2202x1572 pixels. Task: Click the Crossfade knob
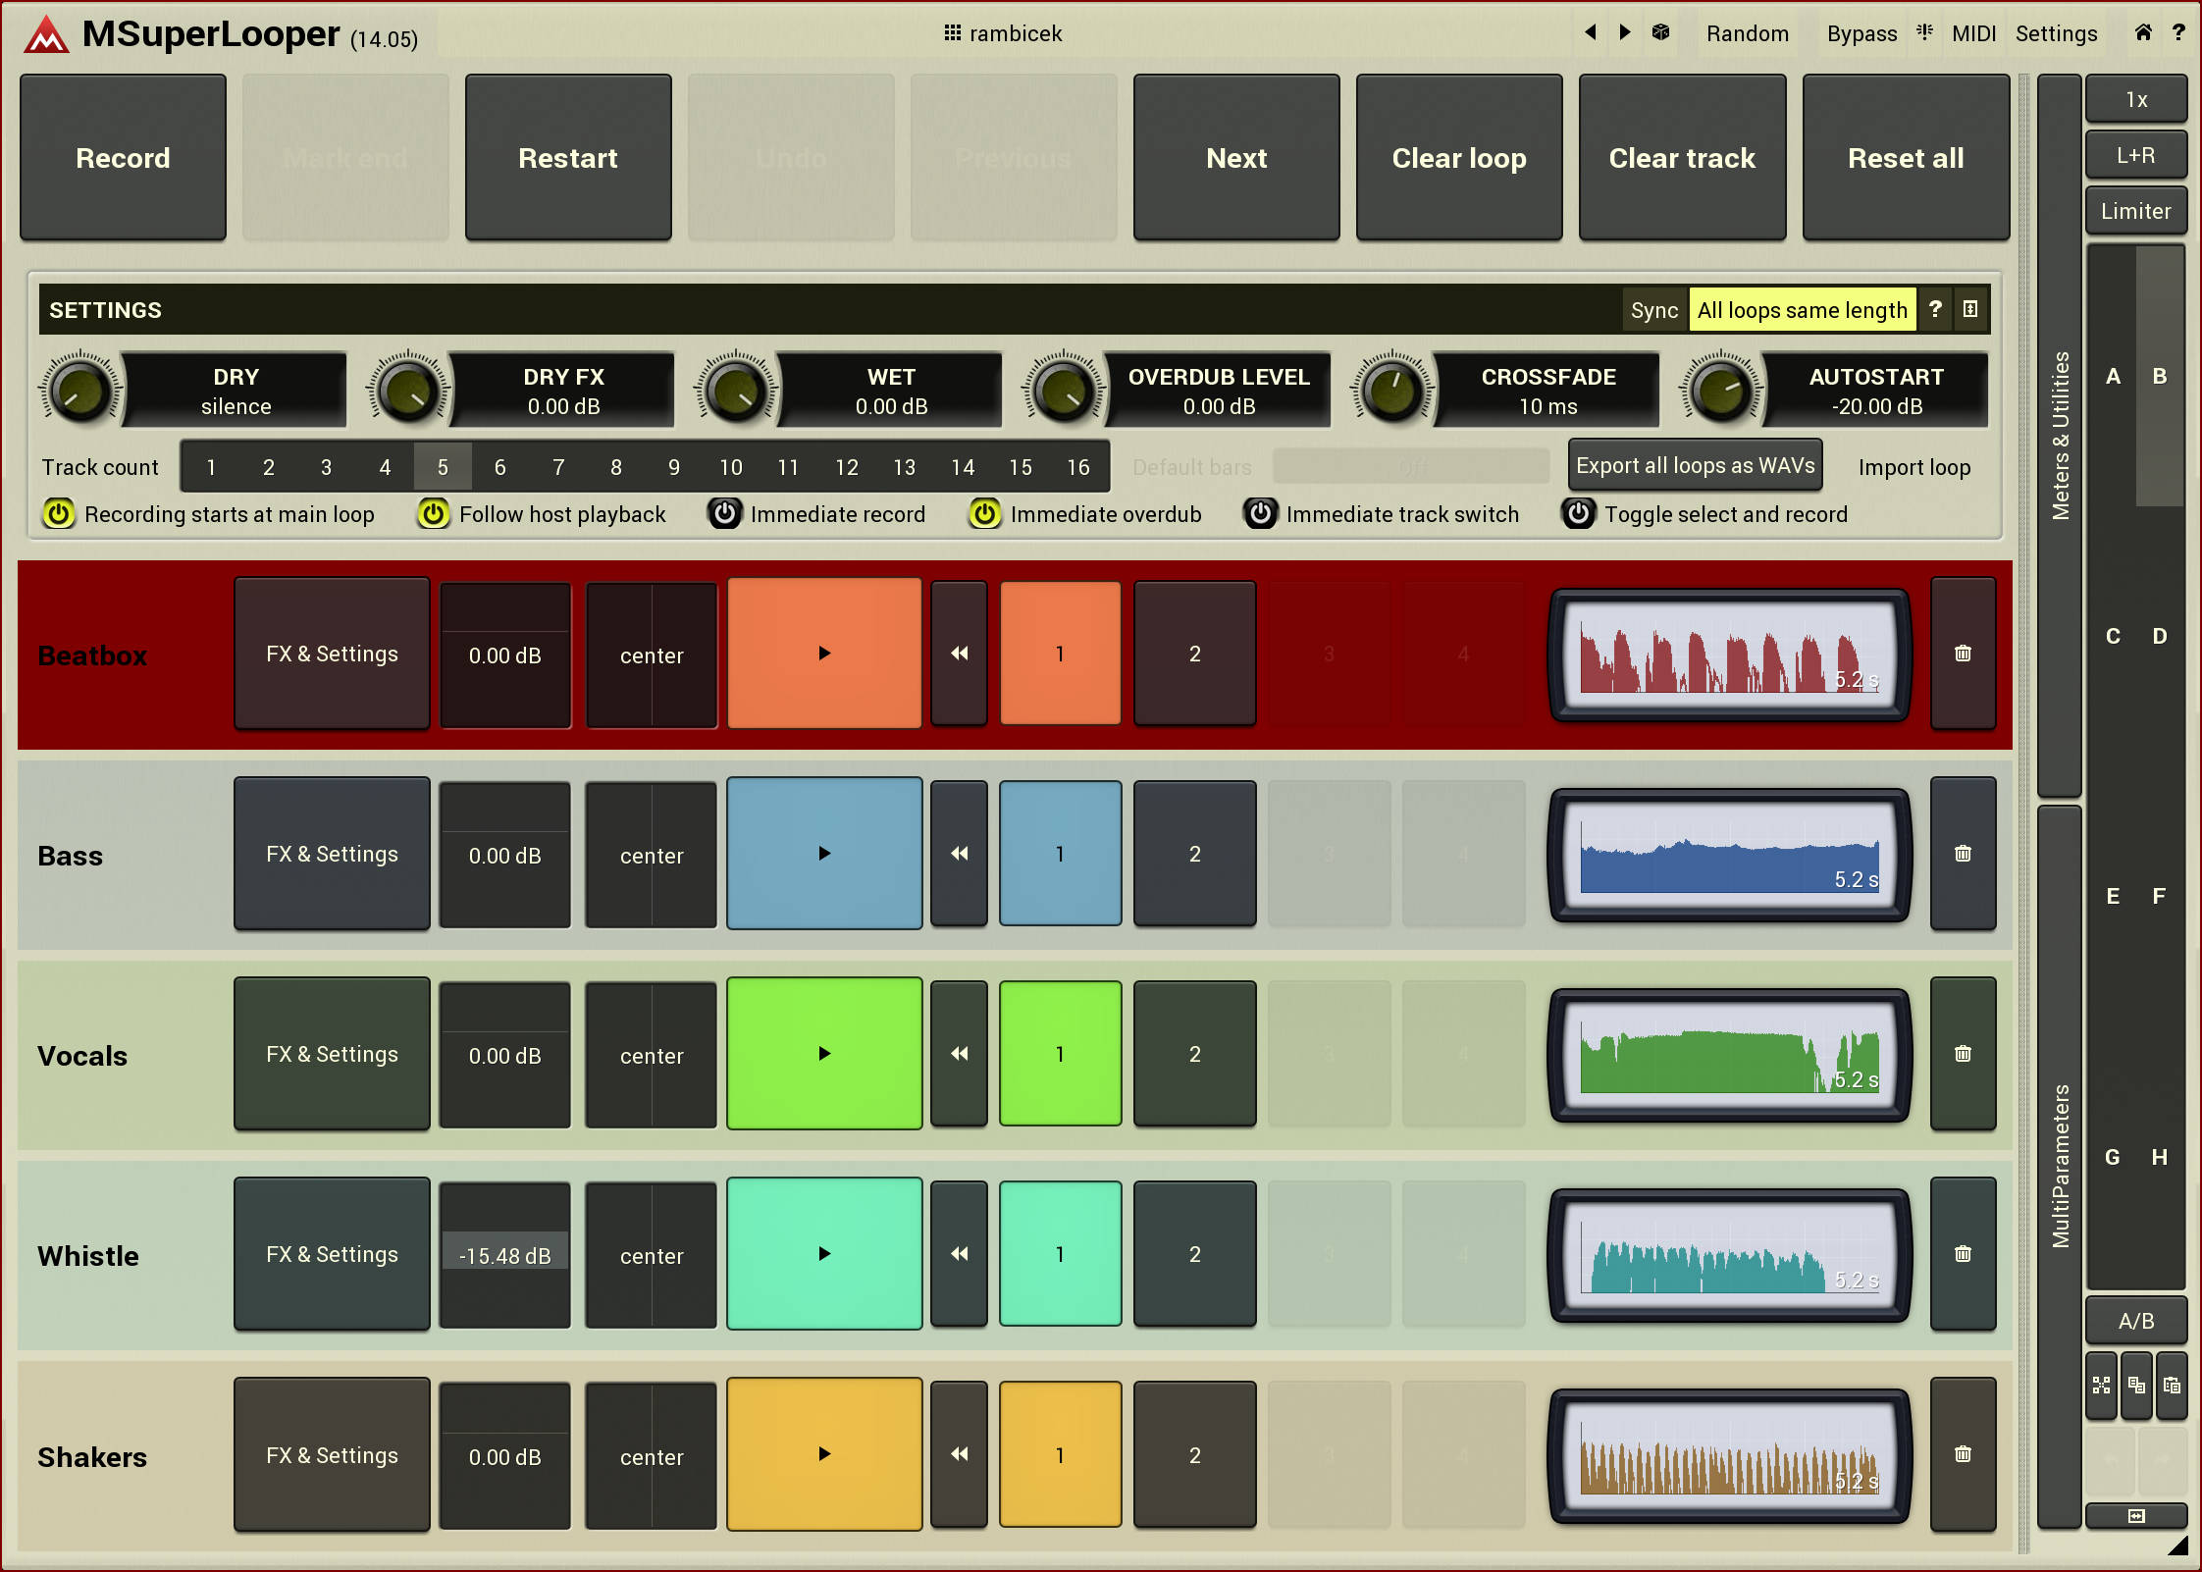[1391, 391]
